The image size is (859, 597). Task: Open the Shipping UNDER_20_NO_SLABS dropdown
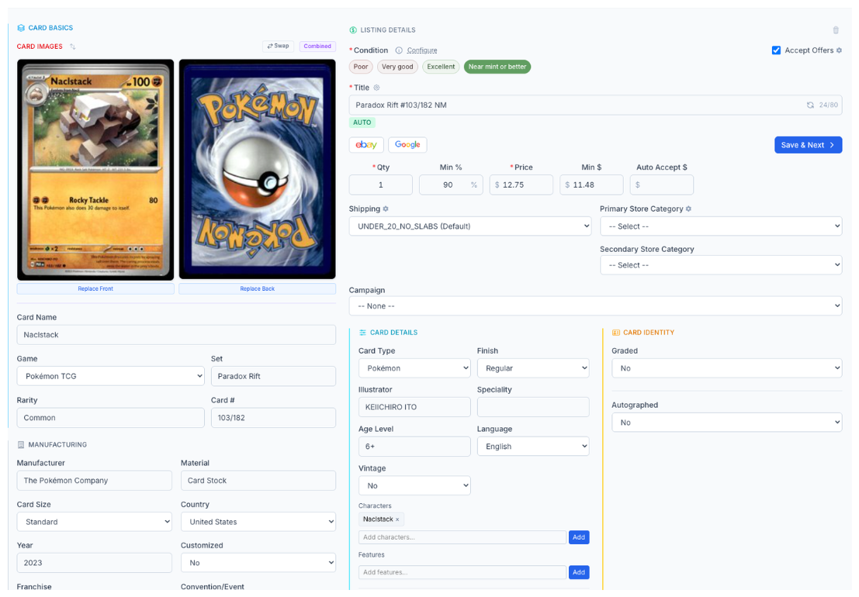point(469,225)
